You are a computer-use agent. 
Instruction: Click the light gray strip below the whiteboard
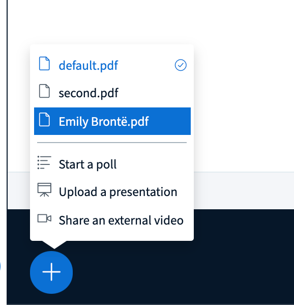point(244,190)
